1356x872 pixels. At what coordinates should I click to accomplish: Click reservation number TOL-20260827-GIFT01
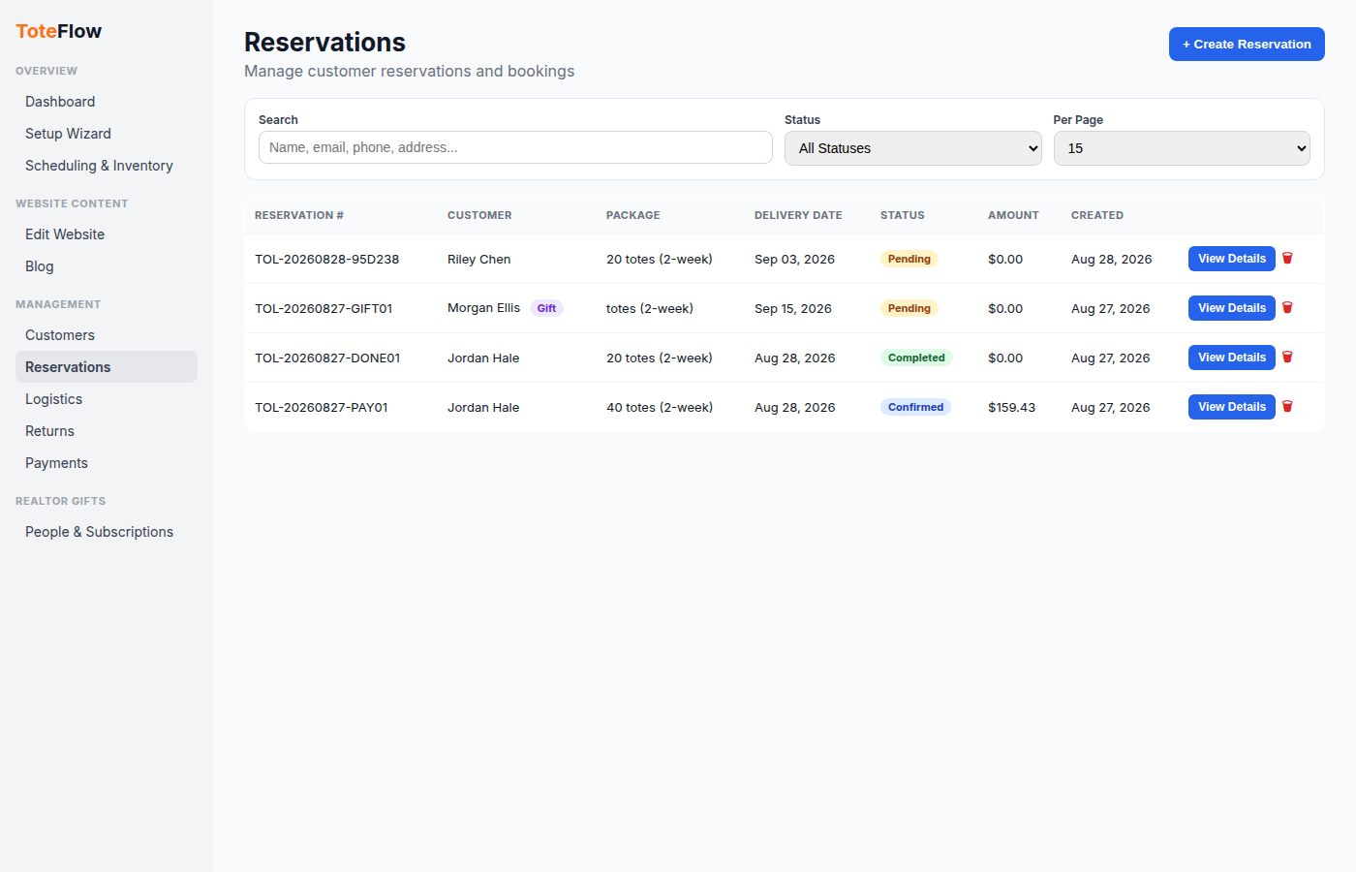click(324, 308)
